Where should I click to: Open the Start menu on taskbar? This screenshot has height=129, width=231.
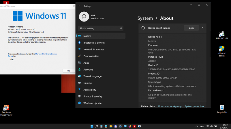click(92, 126)
